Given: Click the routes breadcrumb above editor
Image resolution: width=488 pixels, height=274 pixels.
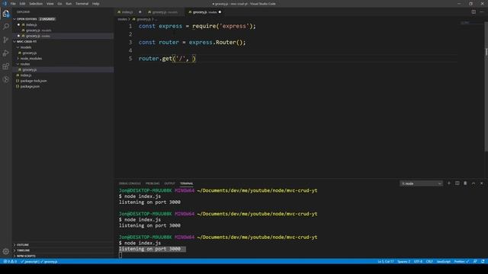Looking at the screenshot, I should pyautogui.click(x=122, y=19).
